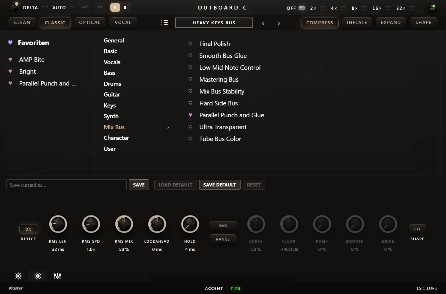
Task: Favorite Ultra Transparent heart icon
Action: [191, 127]
